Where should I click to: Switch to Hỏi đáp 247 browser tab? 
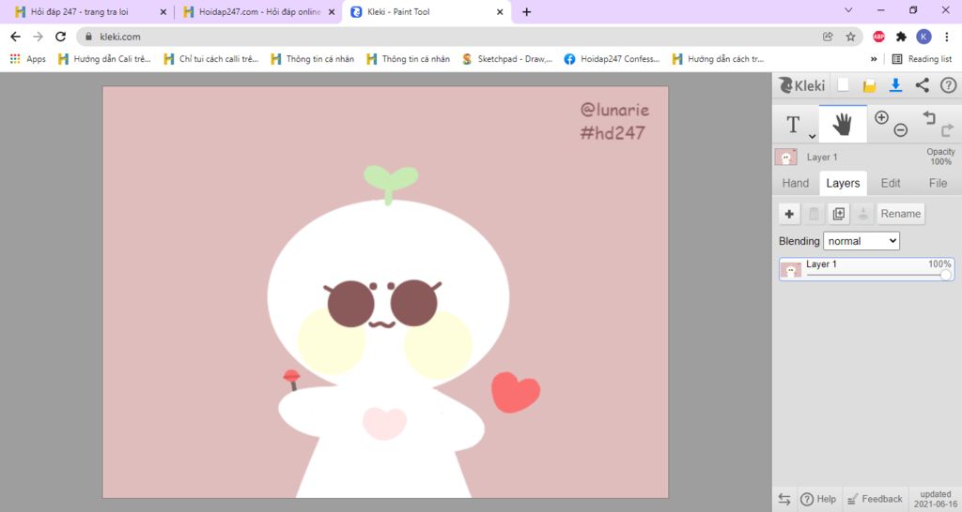[x=90, y=11]
